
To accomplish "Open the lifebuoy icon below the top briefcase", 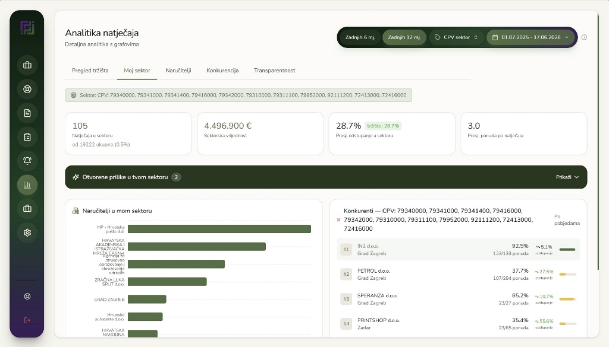I will click(x=27, y=89).
